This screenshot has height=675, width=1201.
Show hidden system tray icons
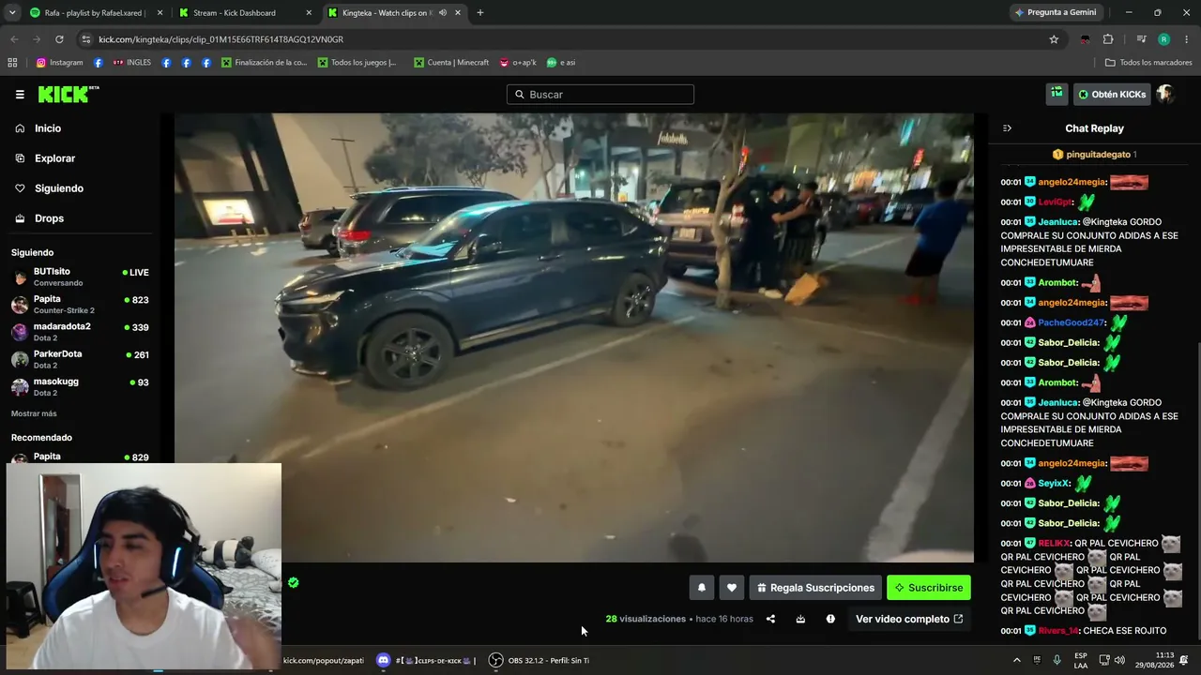(1016, 660)
